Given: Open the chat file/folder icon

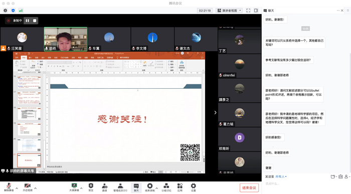Looking at the screenshot, I should click(333, 176).
